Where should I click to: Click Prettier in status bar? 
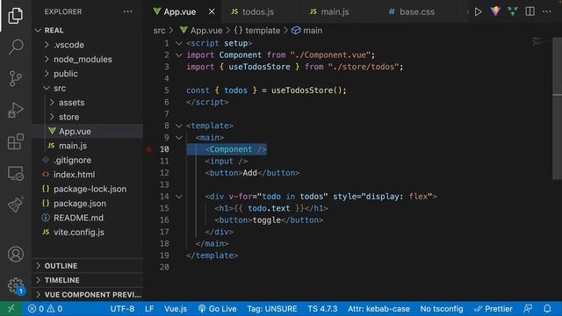point(494,308)
